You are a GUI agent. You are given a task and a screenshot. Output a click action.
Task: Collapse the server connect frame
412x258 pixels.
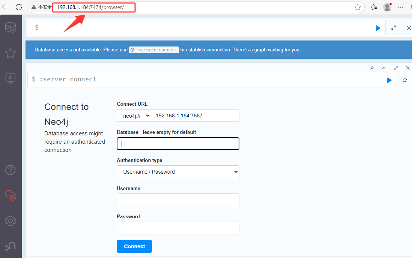[384, 68]
